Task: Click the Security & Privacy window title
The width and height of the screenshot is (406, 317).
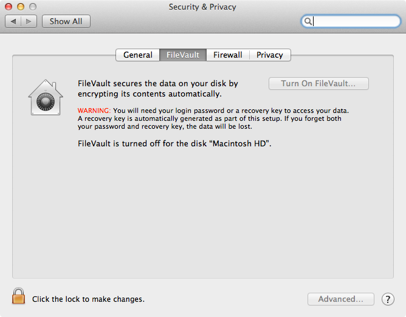Action: click(x=202, y=7)
